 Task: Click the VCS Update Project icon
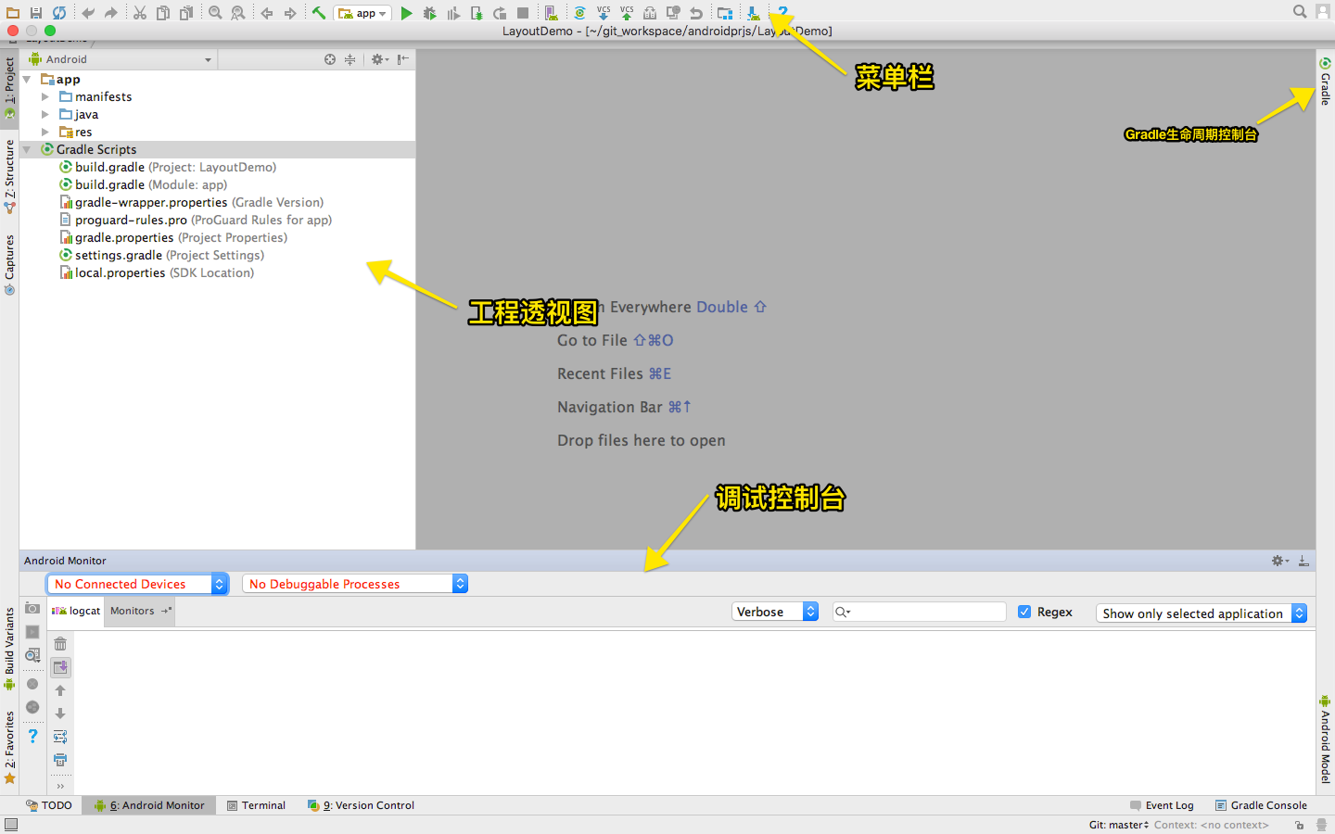[604, 13]
